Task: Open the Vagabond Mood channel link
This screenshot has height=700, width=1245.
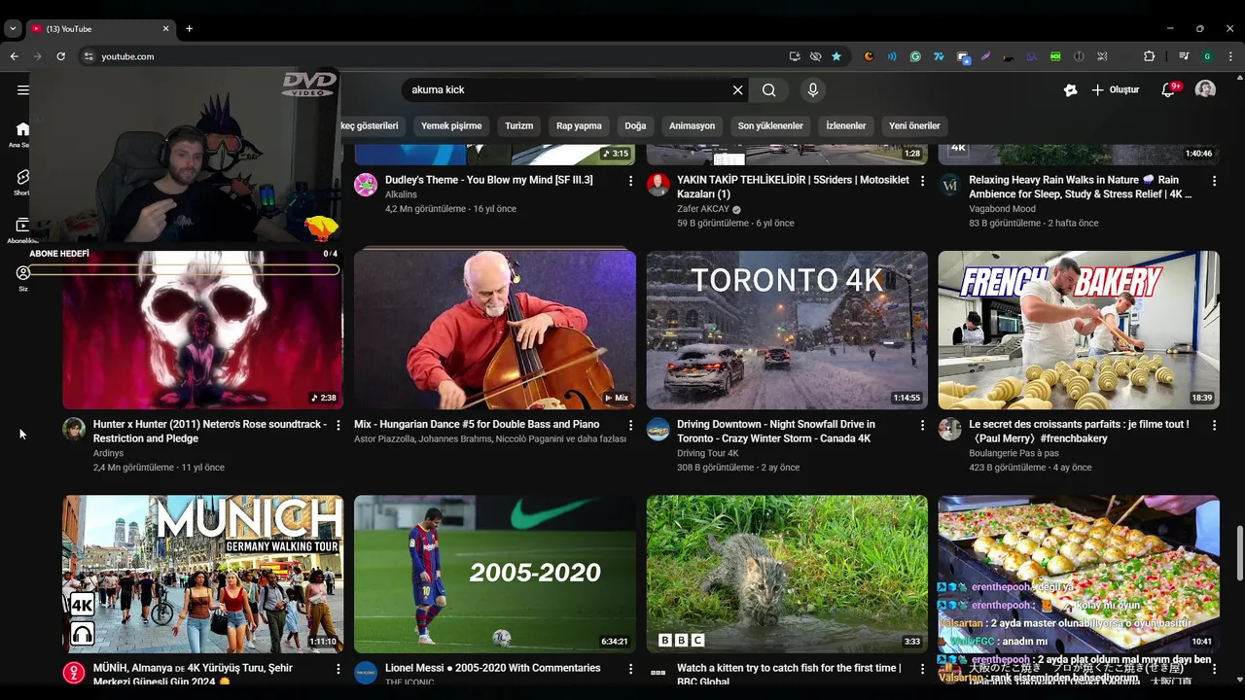Action: [1002, 209]
